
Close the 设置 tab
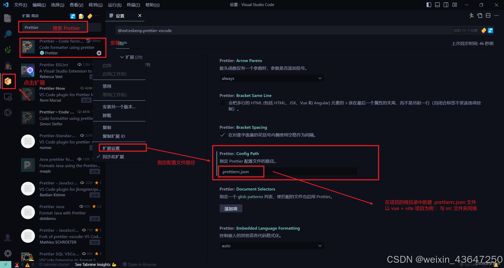pyautogui.click(x=140, y=16)
